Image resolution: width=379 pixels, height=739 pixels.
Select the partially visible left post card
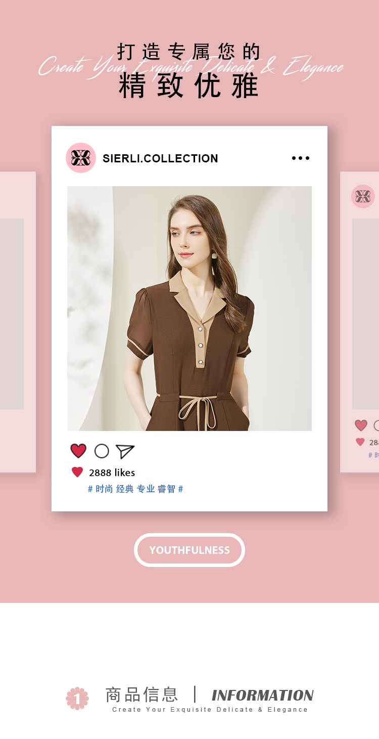coord(18,322)
